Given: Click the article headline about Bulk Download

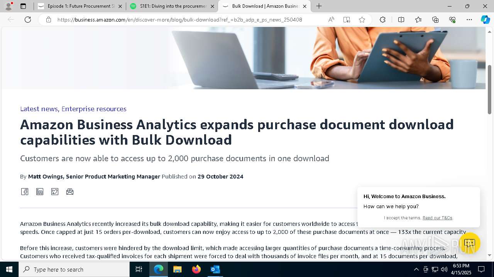Looking at the screenshot, I should [x=237, y=132].
